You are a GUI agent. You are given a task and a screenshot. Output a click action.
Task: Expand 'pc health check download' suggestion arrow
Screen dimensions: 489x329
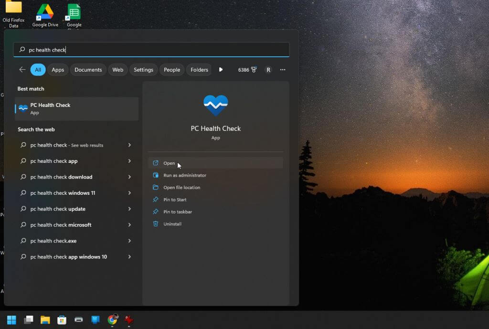click(129, 177)
